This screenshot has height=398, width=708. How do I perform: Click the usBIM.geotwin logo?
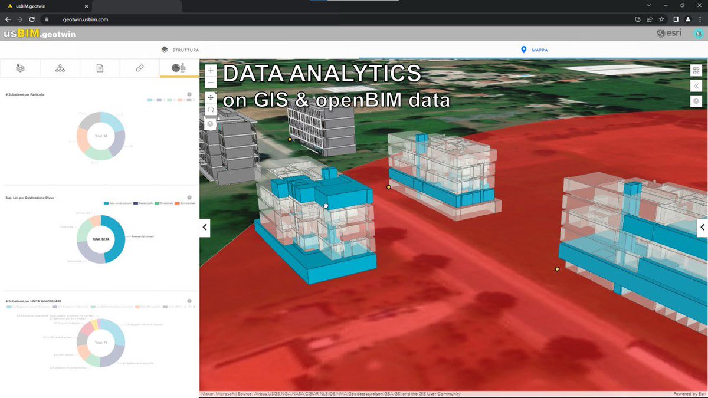tap(40, 34)
